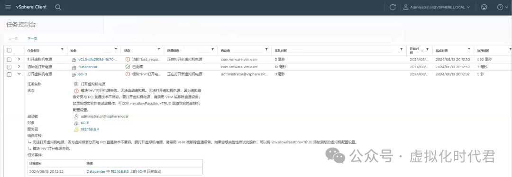Open the smiley feedback icon

484,7
